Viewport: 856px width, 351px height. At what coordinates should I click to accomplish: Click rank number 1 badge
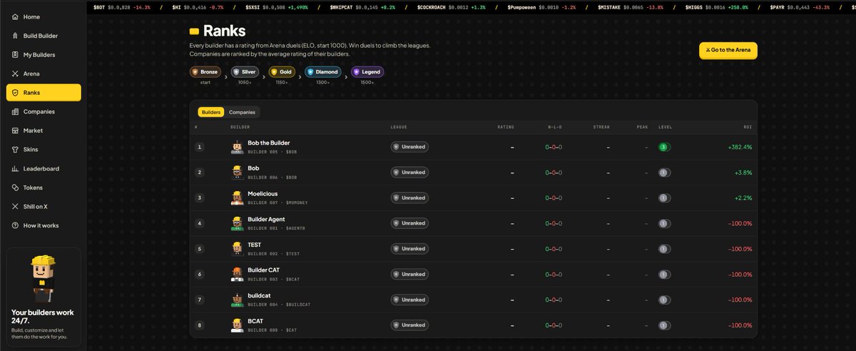(200, 147)
